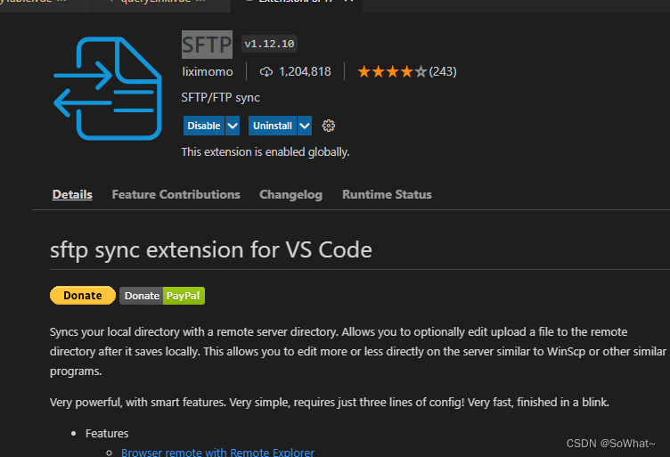Switch to the Details tab
Image resolution: width=670 pixels, height=457 pixels.
tap(72, 194)
